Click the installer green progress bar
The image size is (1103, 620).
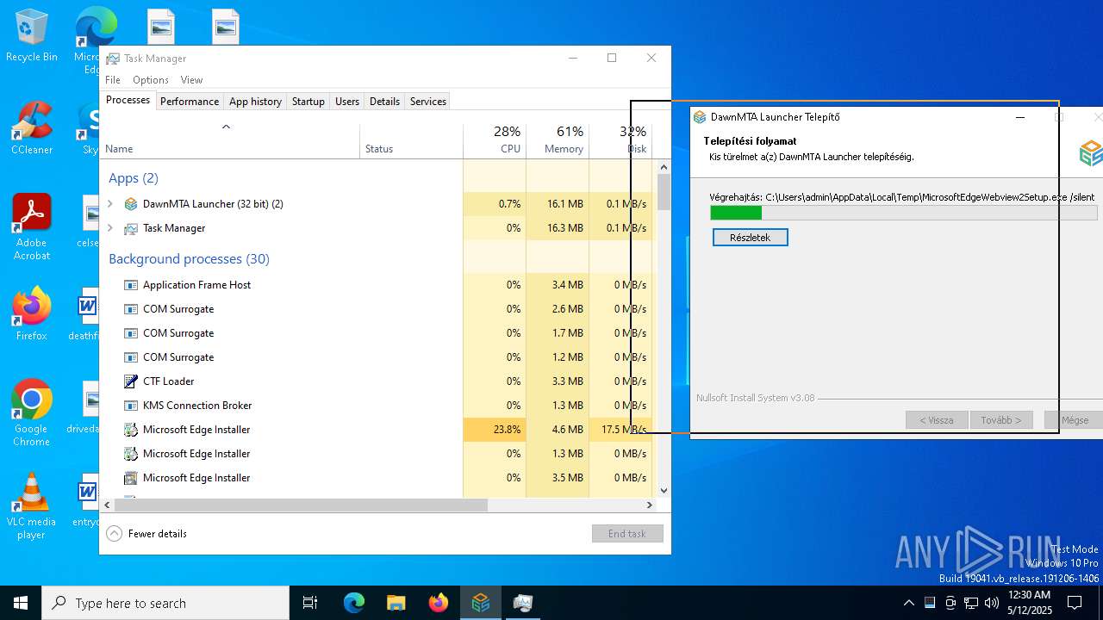736,213
